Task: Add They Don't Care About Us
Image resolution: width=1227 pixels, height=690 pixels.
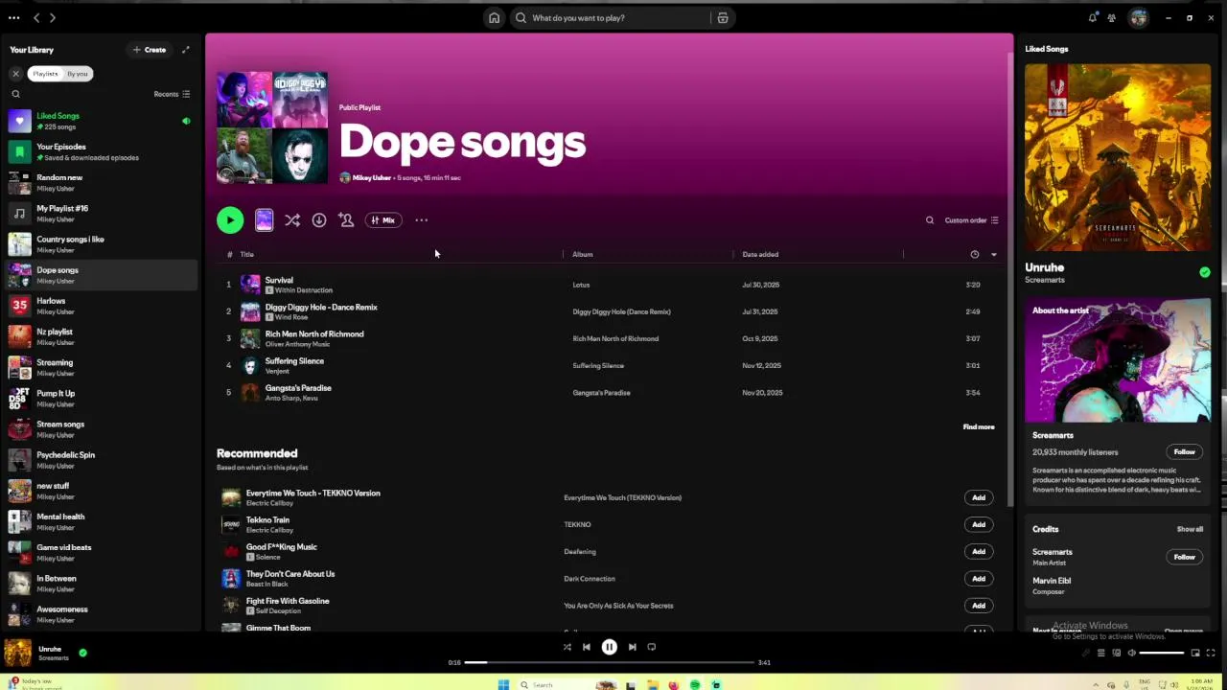Action: pyautogui.click(x=979, y=578)
